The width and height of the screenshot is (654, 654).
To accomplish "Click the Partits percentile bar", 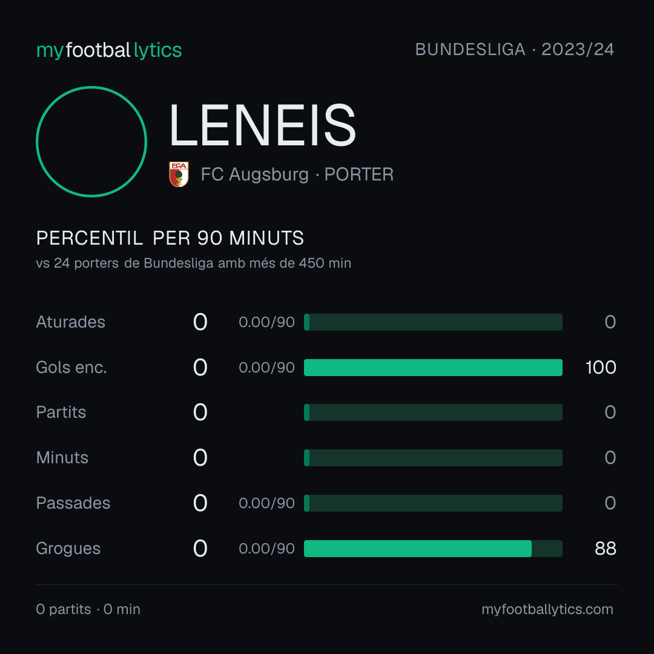I will pyautogui.click(x=433, y=412).
